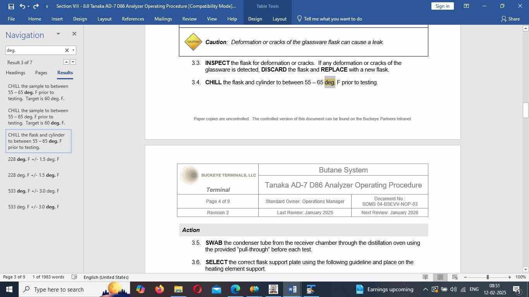Close the Navigation pane
529x297 pixels.
pyautogui.click(x=74, y=34)
